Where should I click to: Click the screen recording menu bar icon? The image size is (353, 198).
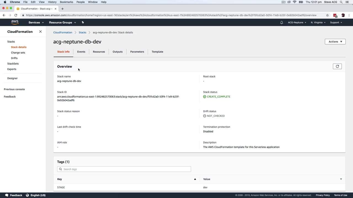pos(284,2)
